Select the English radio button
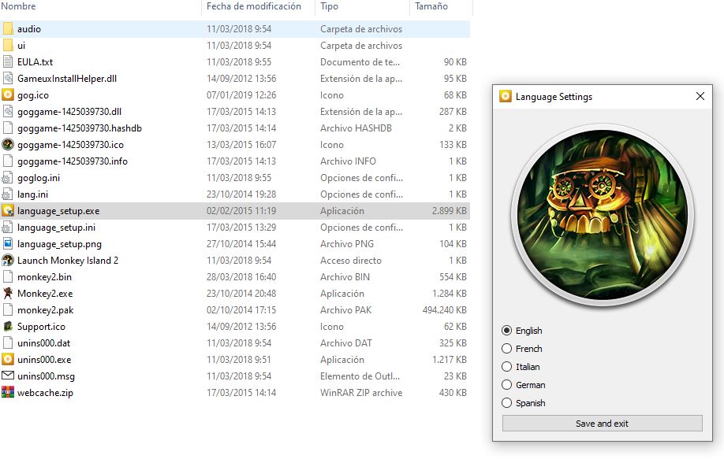Image resolution: width=724 pixels, height=459 pixels. 506,331
